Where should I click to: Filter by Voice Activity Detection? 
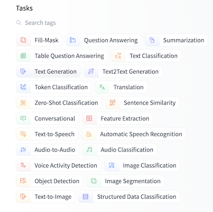59,165
